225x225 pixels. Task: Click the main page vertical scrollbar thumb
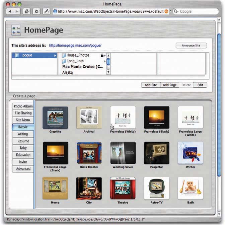pyautogui.click(x=219, y=105)
